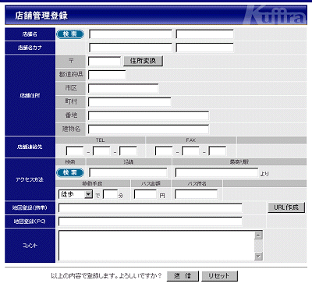Click the 検索 button in access method row
This screenshot has width=312, height=287.
click(x=70, y=172)
